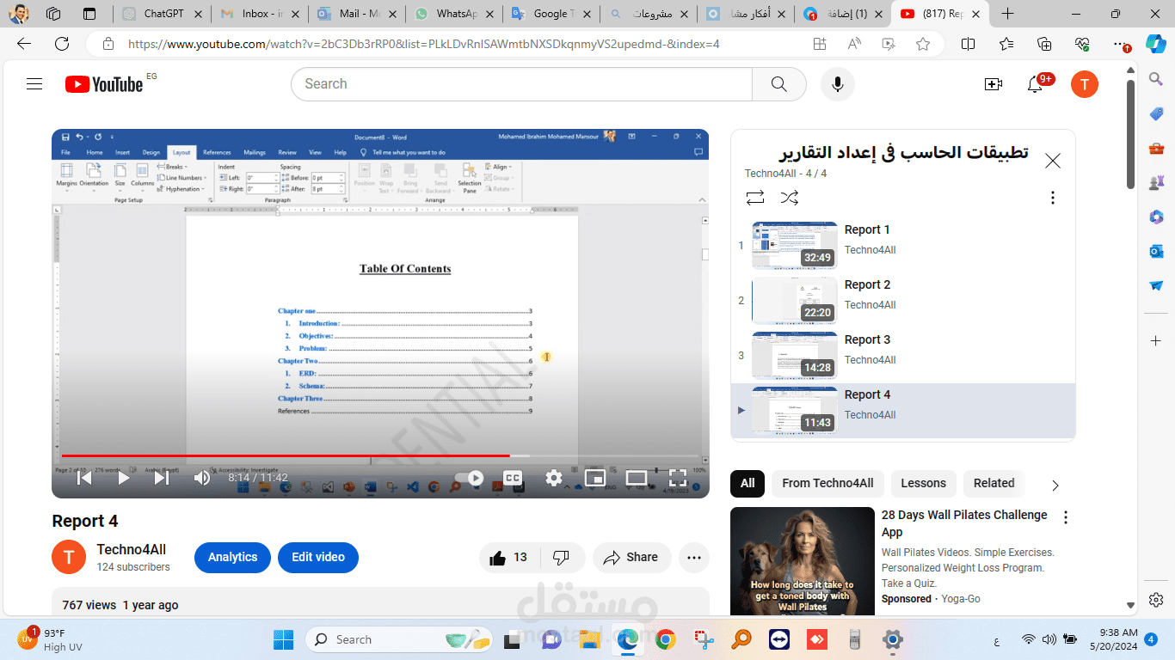Open the Techno4All channel name link

click(132, 550)
